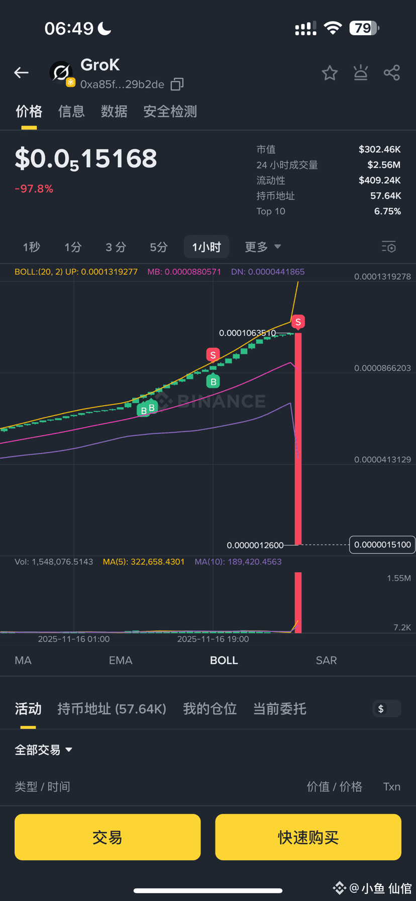
Task: Switch to the 信息 tab
Action: 71,111
